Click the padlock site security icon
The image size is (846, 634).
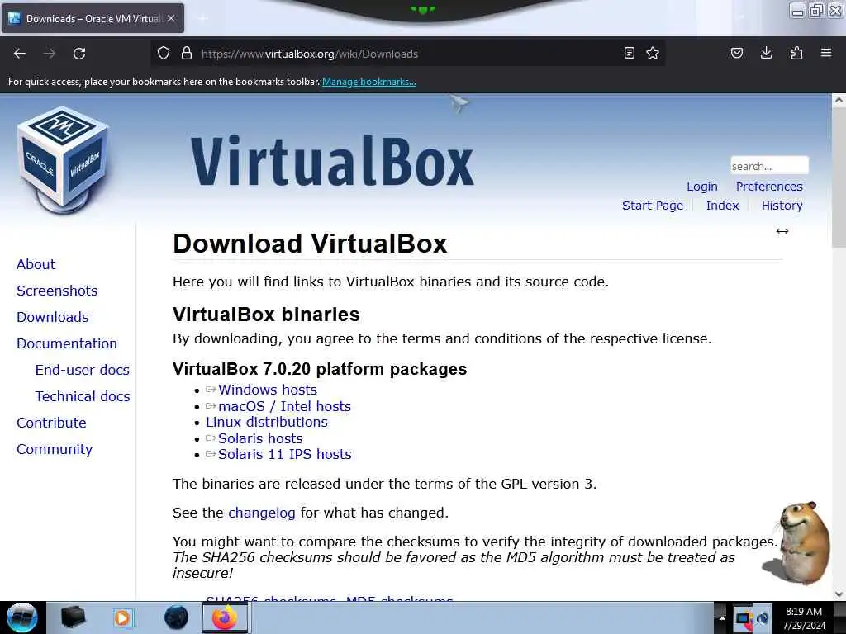coord(187,53)
